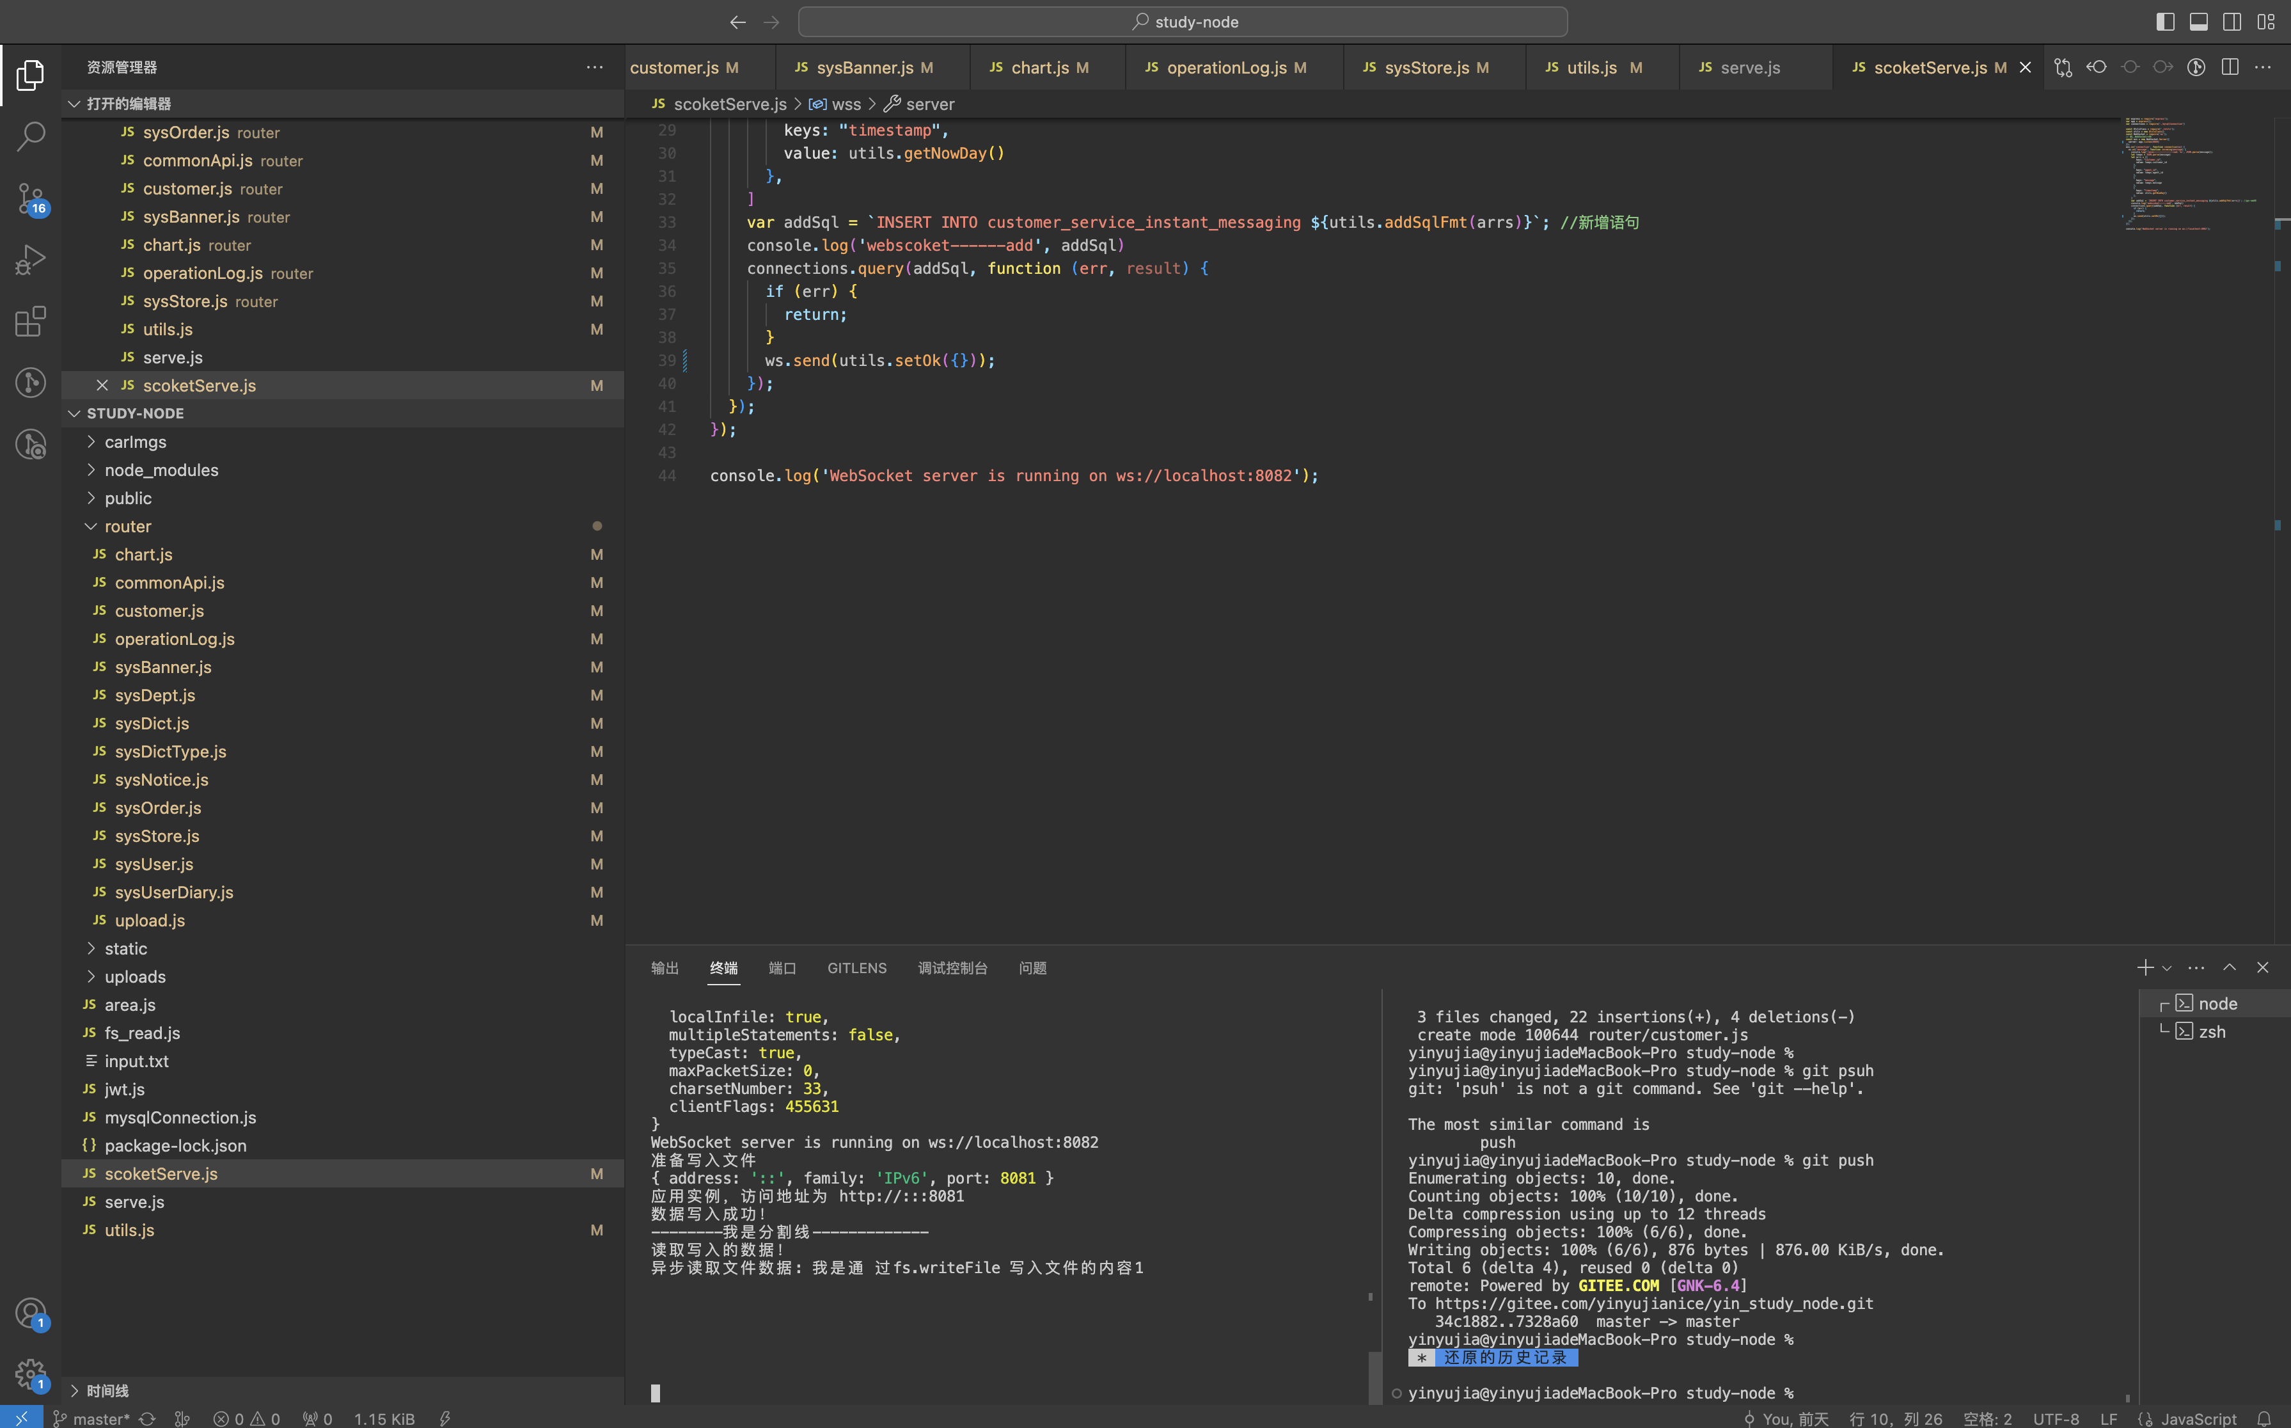Close the scoketServe.js editor tab

[x=2025, y=67]
